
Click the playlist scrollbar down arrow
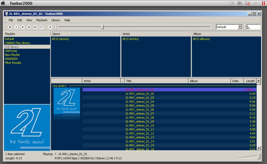click(259, 148)
